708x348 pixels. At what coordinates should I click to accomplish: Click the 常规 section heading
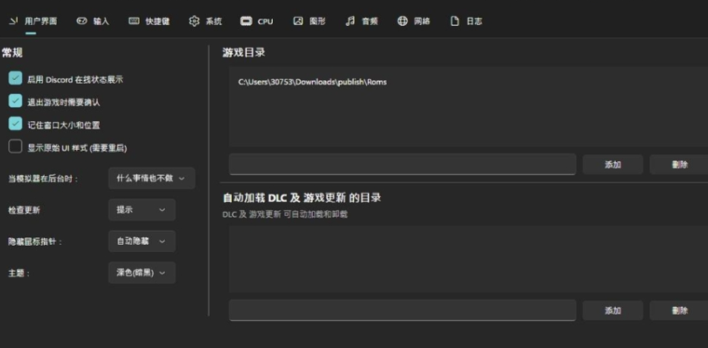[12, 53]
